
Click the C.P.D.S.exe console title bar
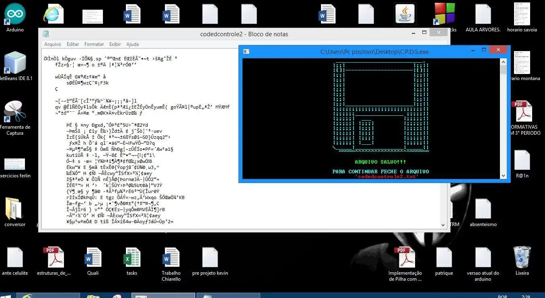tap(374, 51)
